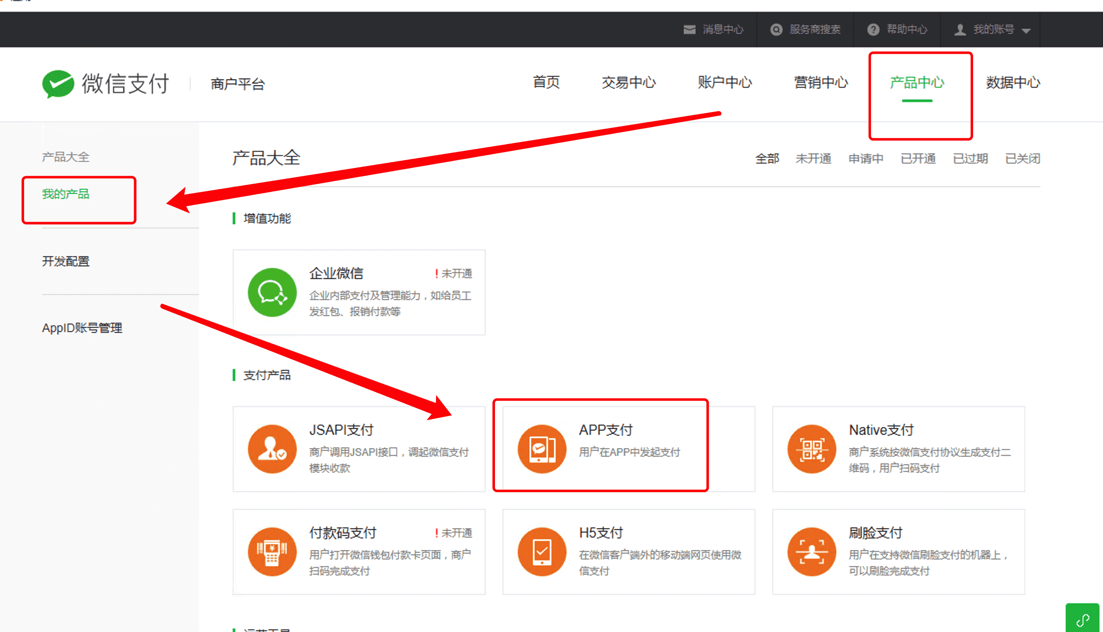This screenshot has height=632, width=1103.
Task: Open the 交易中心 navigation tab
Action: [628, 82]
